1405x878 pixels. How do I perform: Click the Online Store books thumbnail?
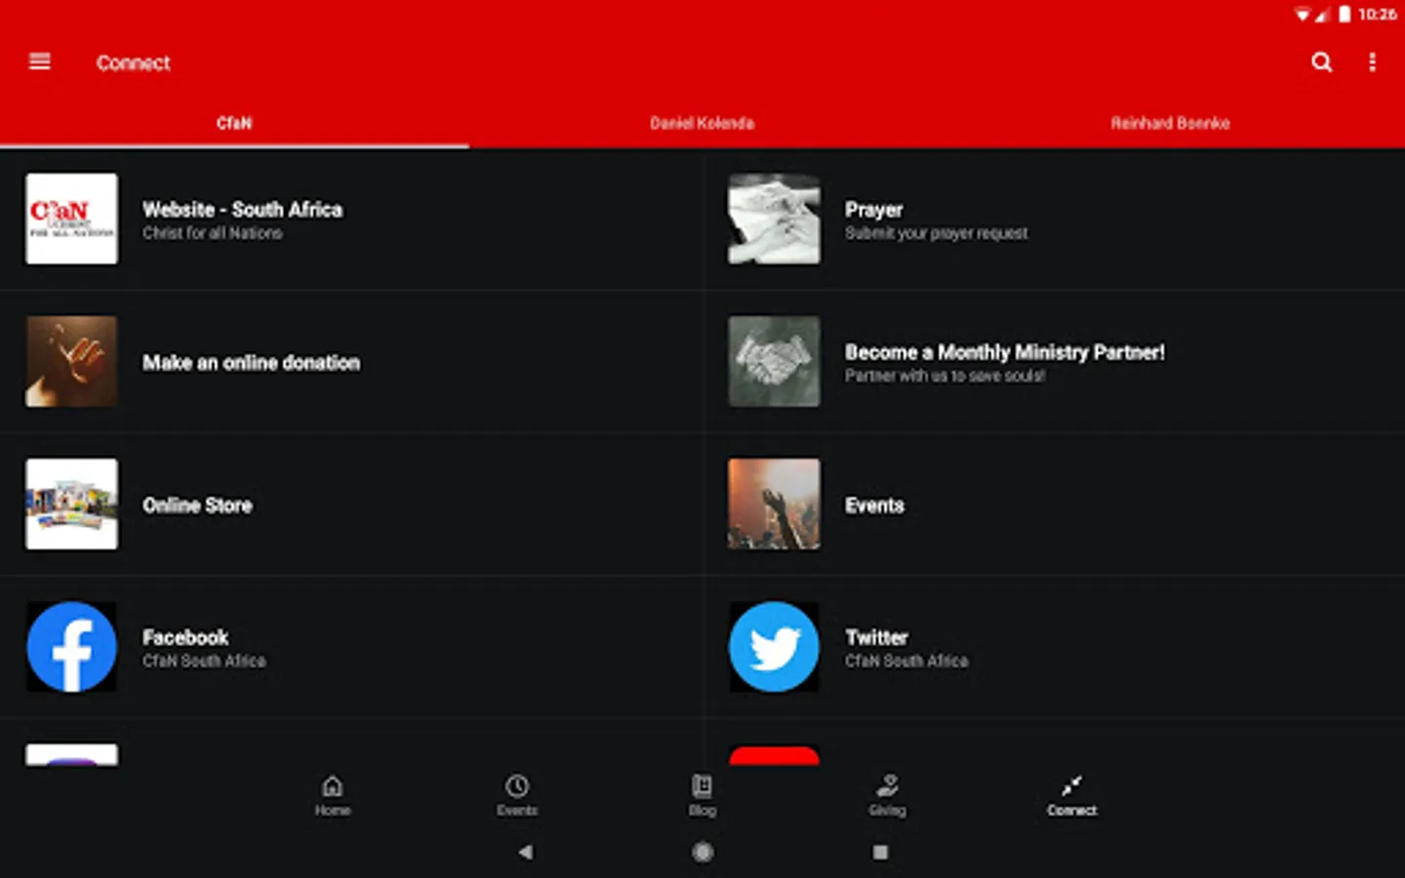72,504
